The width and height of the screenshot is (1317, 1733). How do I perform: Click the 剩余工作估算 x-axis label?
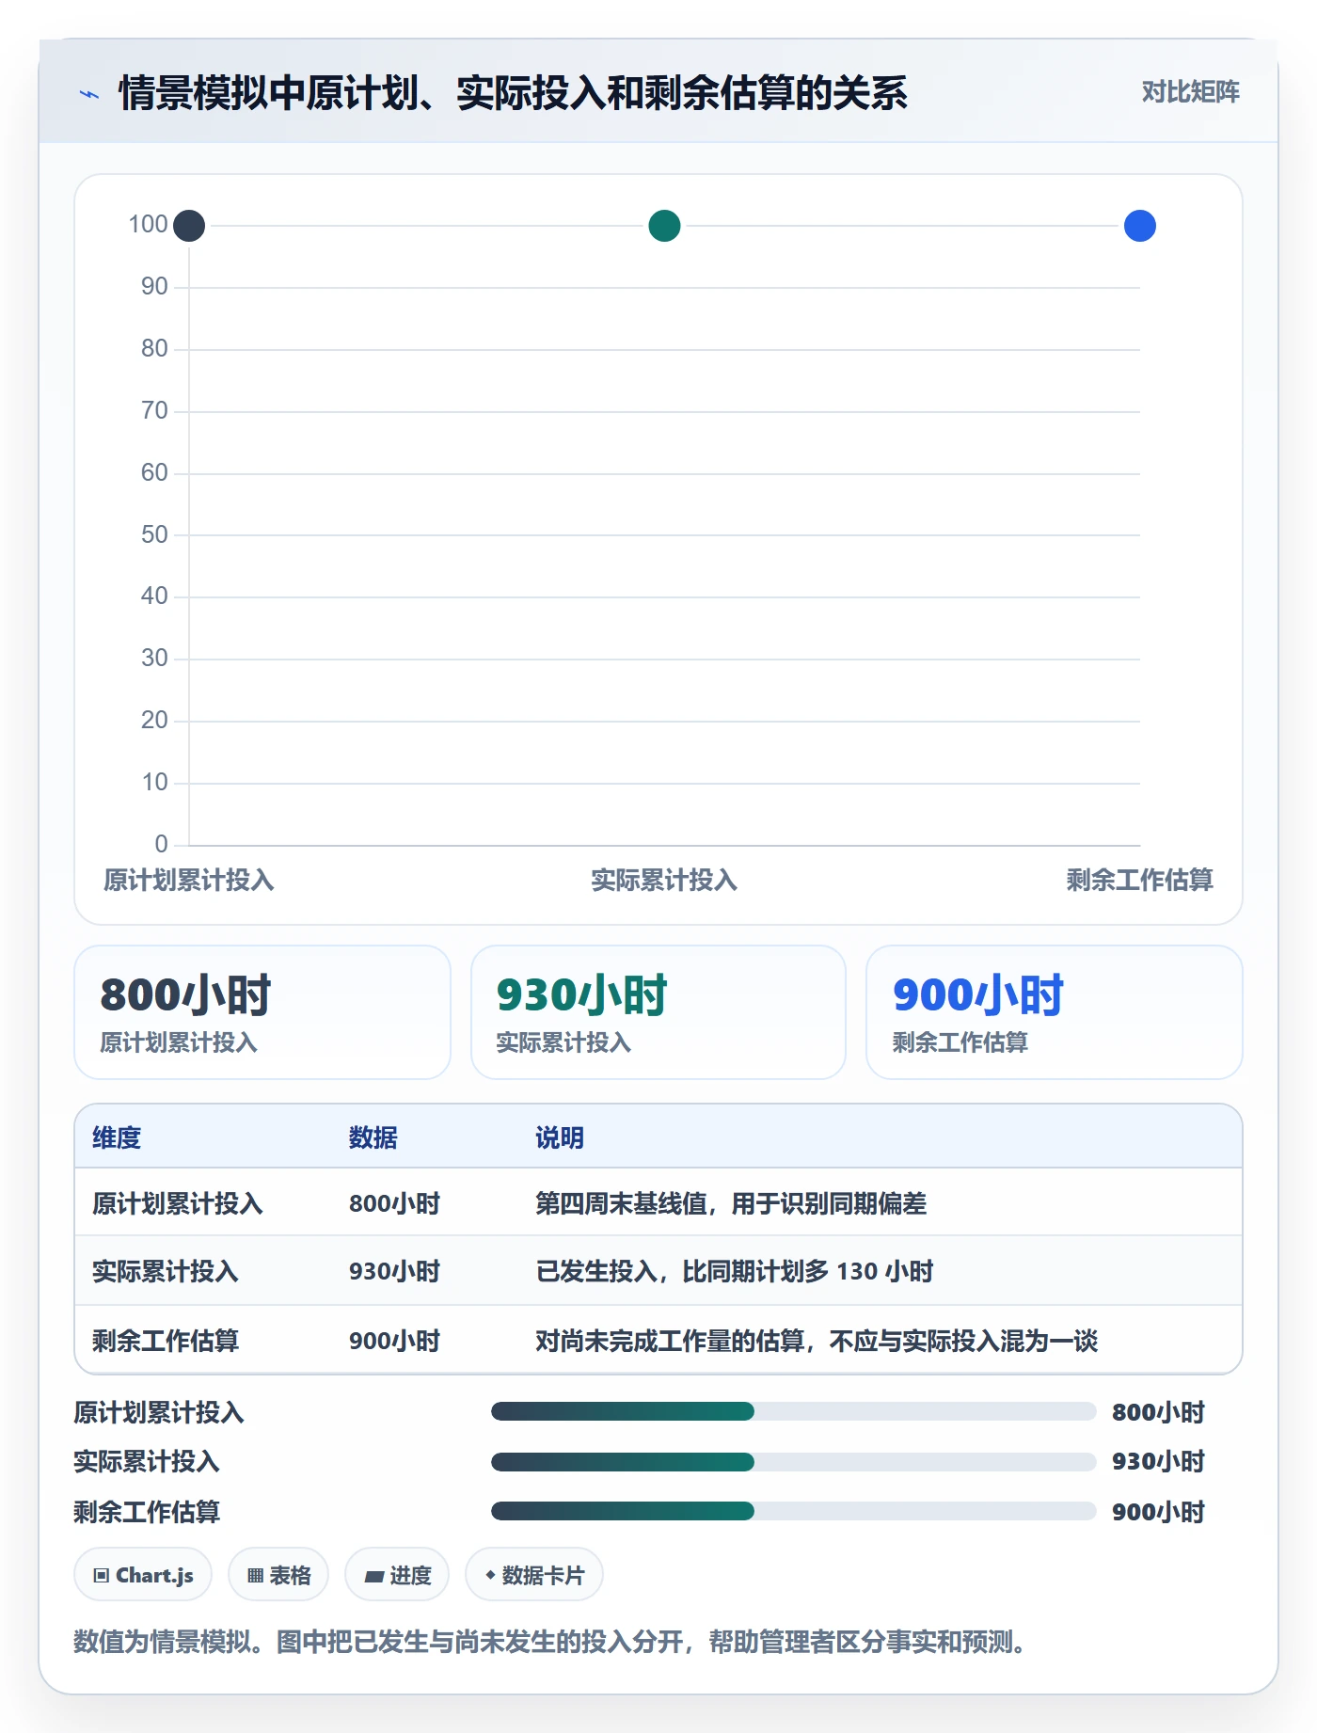click(x=1139, y=881)
